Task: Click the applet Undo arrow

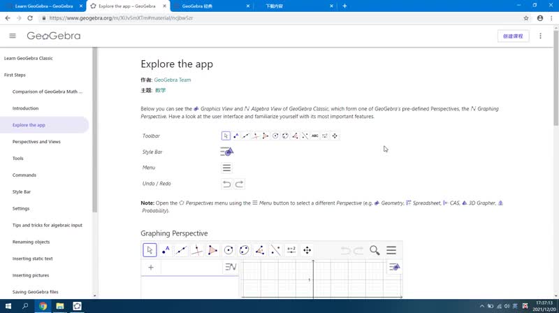Action: tap(345, 251)
